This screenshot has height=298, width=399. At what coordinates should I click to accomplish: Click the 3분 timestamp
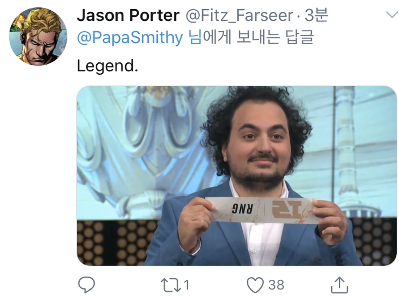(x=316, y=15)
